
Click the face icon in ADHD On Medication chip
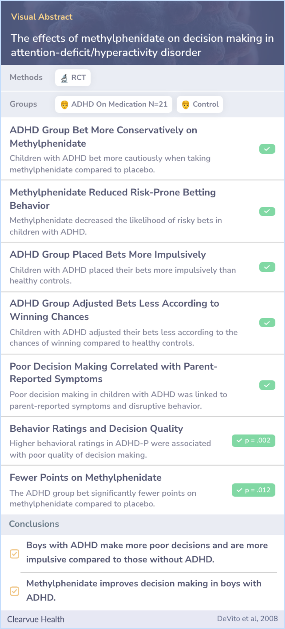point(64,105)
